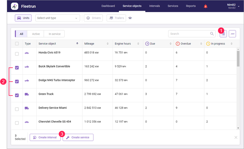Screen dimensions: 244x149
Task: Click the table vertical scrollbar thumb
Action: tap(238, 59)
